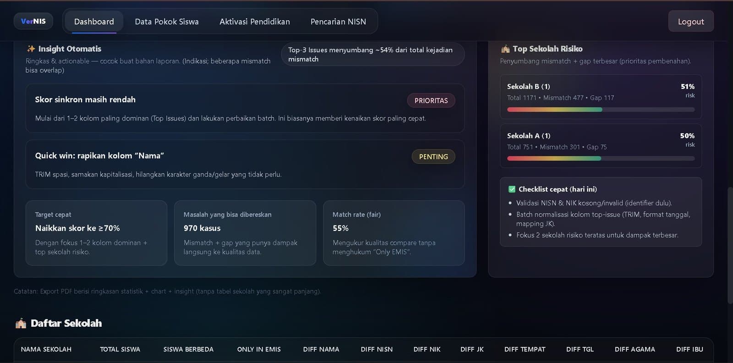
Task: Click the PRIORITAS badge
Action: (431, 100)
